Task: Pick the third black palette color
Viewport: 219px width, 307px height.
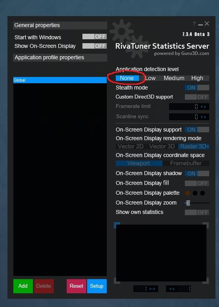Action: tap(203, 193)
